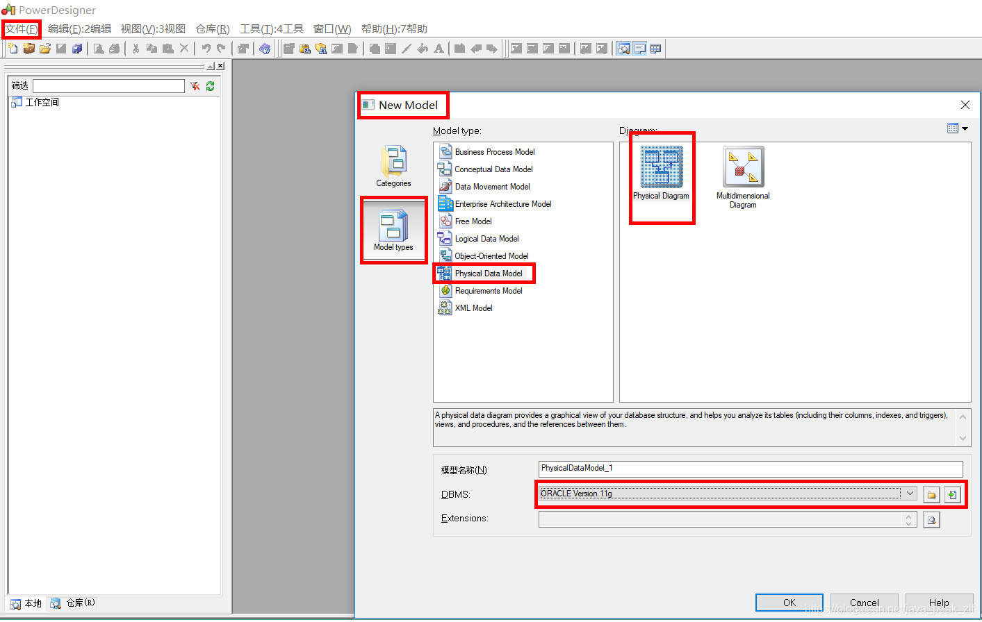Open the 帮助(H) menu
The height and width of the screenshot is (622, 982).
coord(394,29)
